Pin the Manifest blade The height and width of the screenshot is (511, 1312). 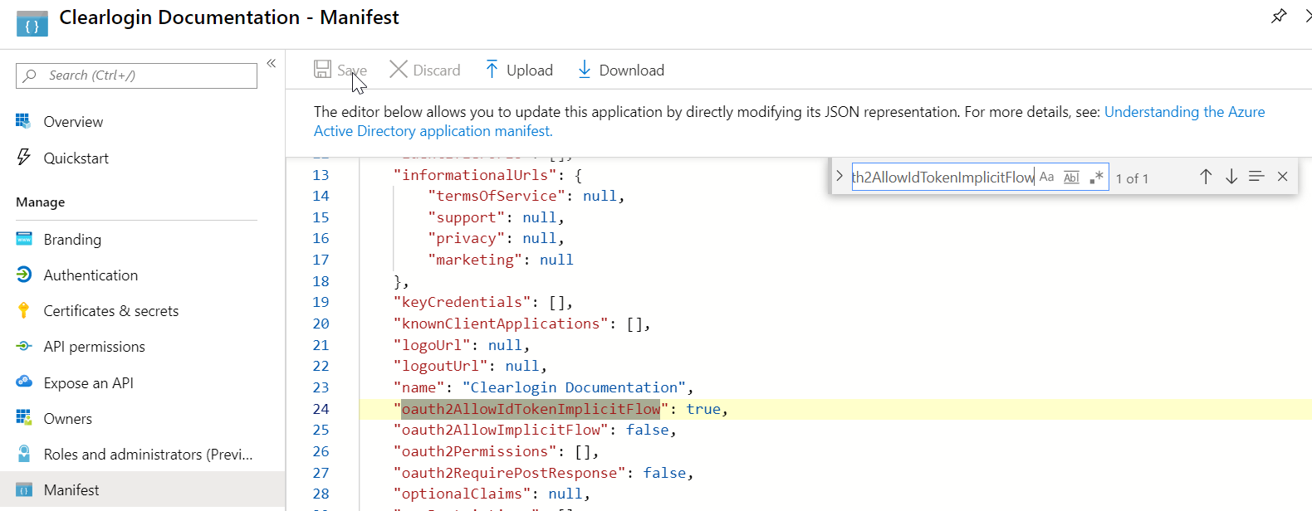[1279, 16]
